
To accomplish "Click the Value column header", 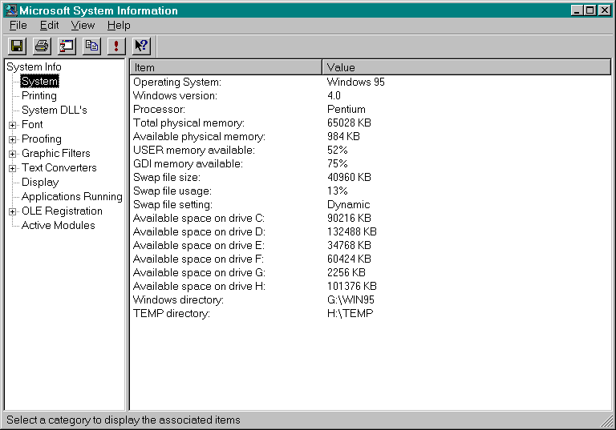I will 467,67.
